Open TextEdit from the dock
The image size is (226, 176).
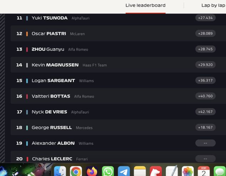(x=172, y=171)
